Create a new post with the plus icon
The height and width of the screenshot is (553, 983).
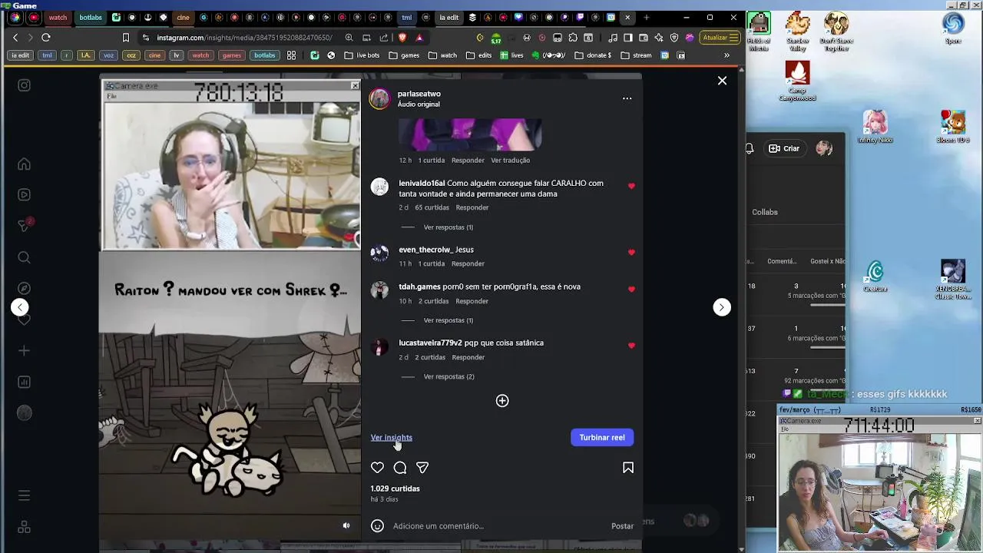24,350
